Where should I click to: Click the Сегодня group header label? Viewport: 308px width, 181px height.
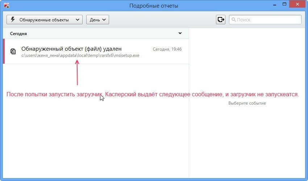point(18,34)
